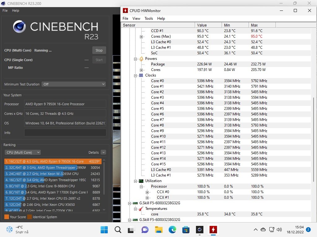Screen dimensions: 317x237
Task: Click into the Info text field
Action: coord(65,133)
